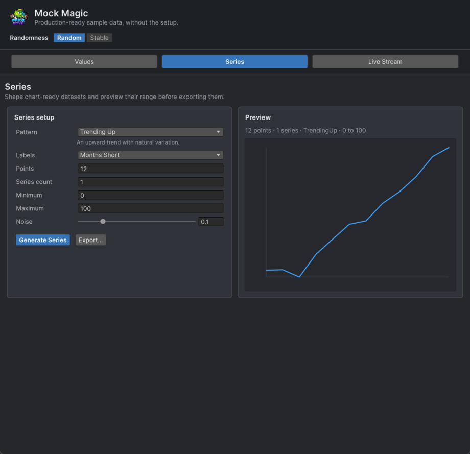This screenshot has height=454, width=470.
Task: Switch to the Live Stream tab
Action: point(385,61)
